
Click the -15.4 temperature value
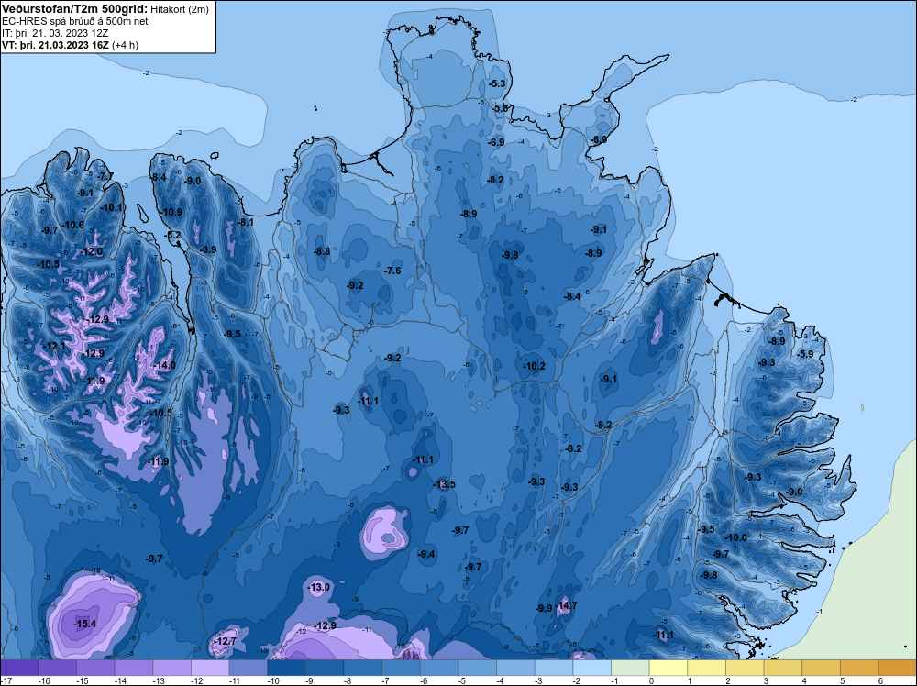tap(85, 624)
